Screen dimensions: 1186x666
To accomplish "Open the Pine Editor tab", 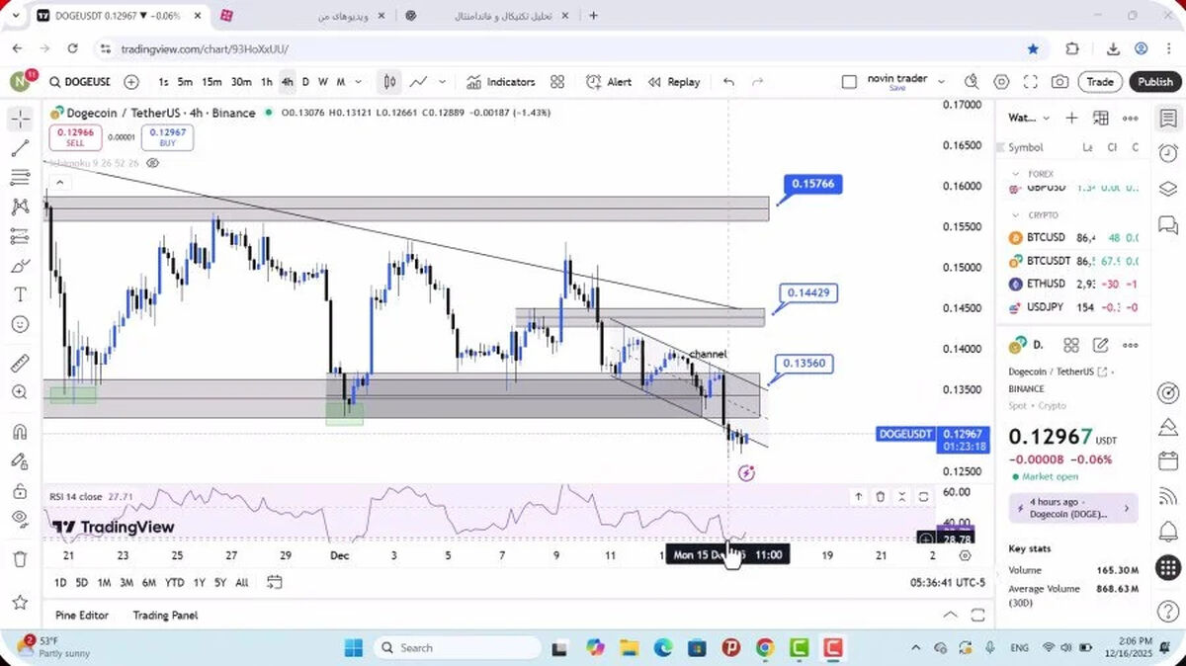I will (82, 615).
